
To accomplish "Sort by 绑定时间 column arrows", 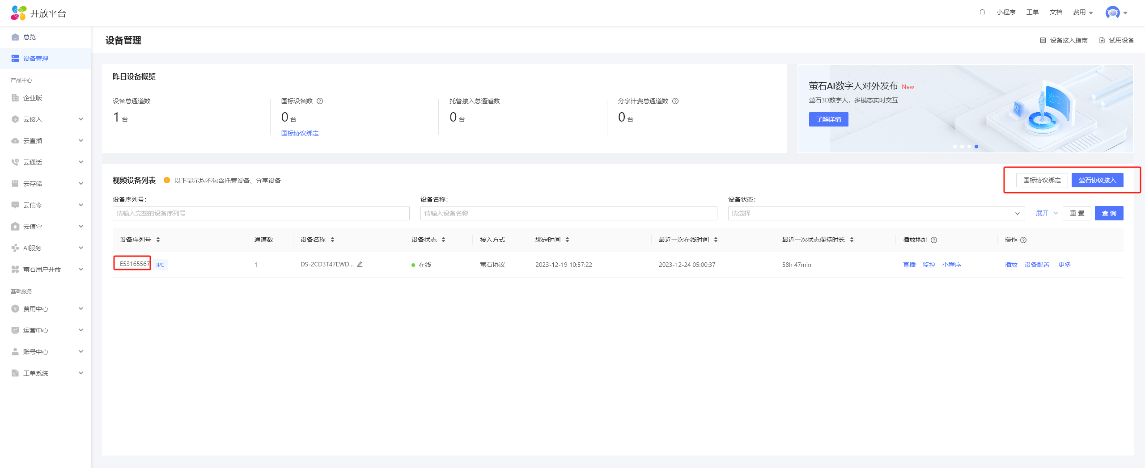I will 567,240.
